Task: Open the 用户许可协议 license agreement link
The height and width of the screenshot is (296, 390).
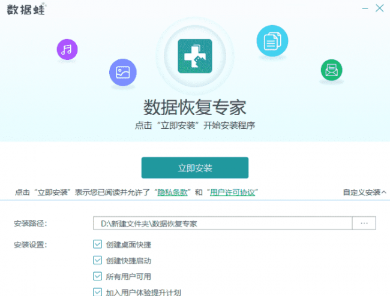Action: [x=232, y=192]
